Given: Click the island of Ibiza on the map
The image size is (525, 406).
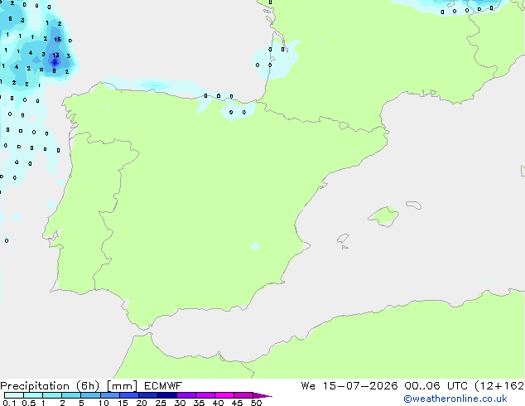Looking at the screenshot, I should (x=343, y=239).
